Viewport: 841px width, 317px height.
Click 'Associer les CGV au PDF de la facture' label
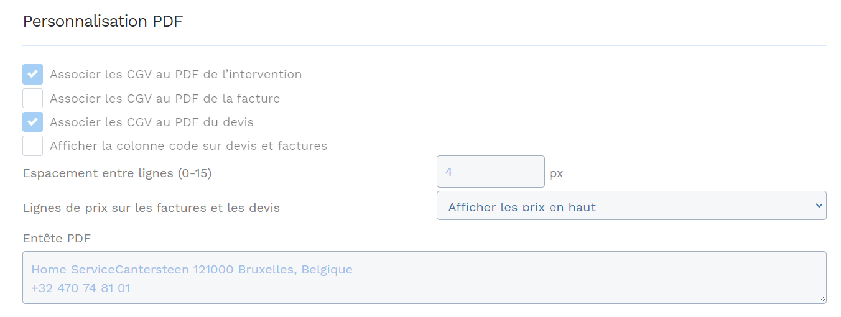click(x=165, y=98)
